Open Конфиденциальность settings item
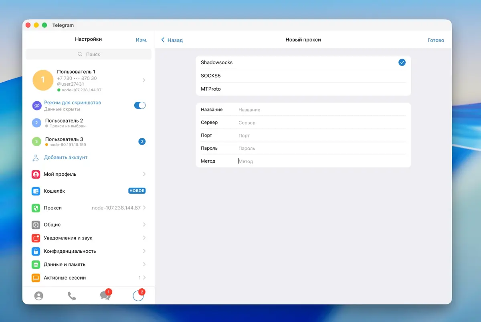 (89, 251)
